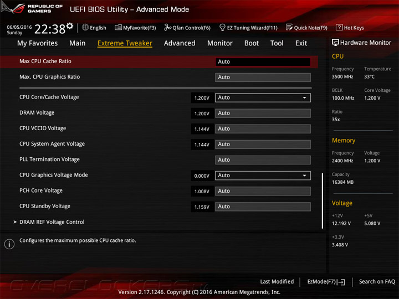This screenshot has height=299, width=399.
Task: Open the My Favorites tab
Action: 38,43
